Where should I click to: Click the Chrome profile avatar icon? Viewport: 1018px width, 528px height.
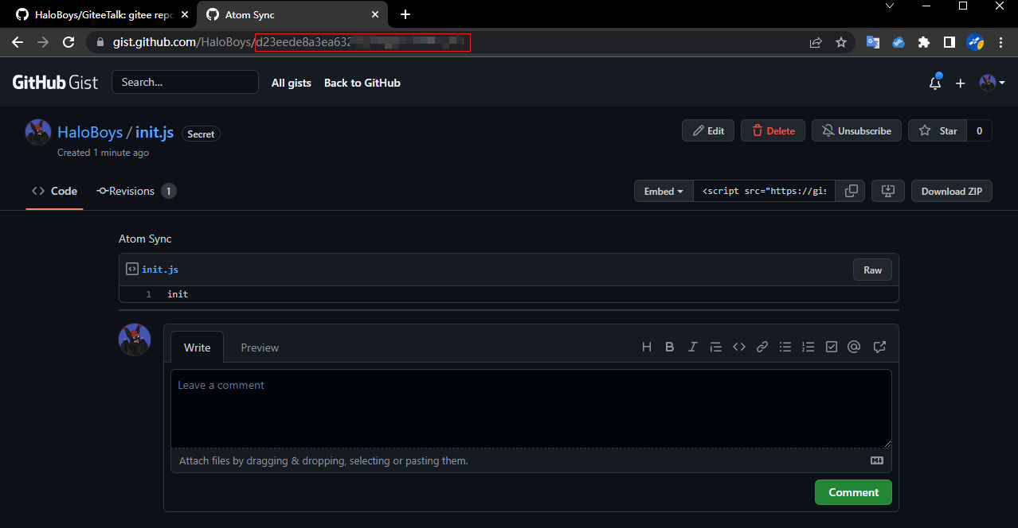975,42
